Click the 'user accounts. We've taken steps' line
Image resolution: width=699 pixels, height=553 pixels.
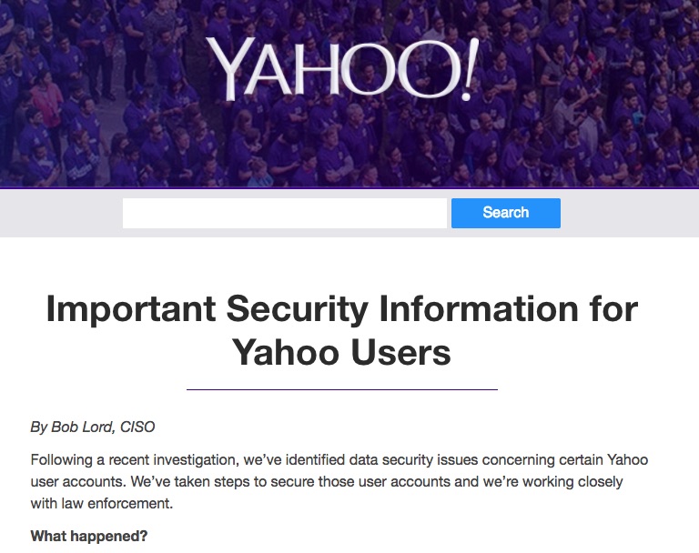pos(327,482)
